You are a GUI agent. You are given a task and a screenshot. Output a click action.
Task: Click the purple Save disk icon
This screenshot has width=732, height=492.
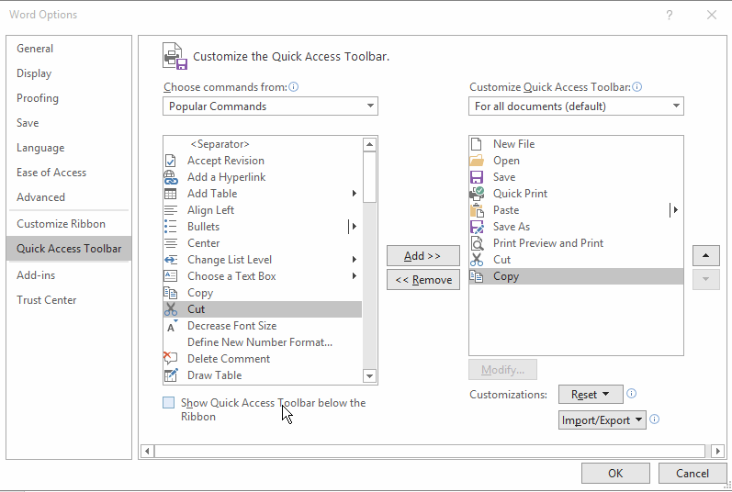(x=477, y=177)
